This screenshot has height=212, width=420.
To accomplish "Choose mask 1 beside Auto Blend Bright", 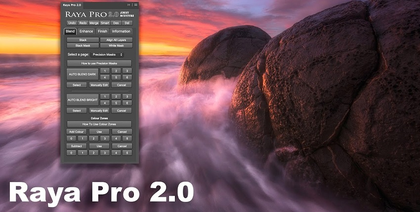I will pos(105,96).
